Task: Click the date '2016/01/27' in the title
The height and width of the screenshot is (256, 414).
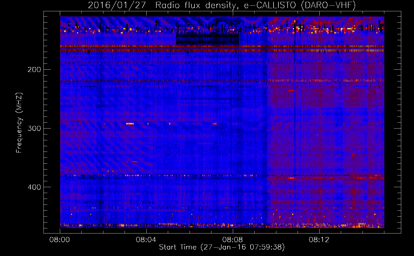Action: pyautogui.click(x=117, y=5)
